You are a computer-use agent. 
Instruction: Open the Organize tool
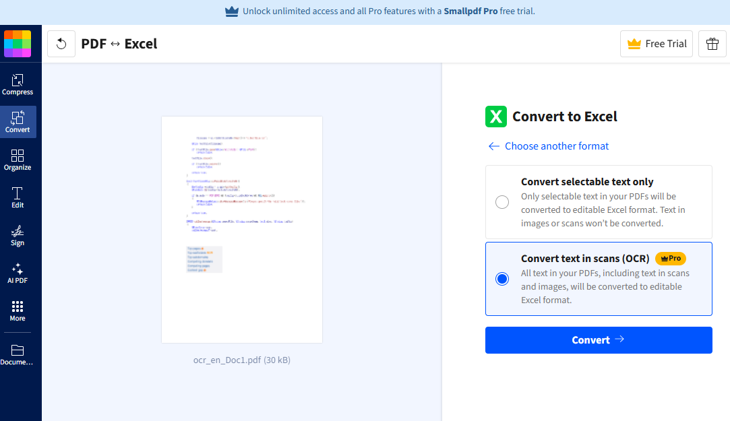point(18,160)
